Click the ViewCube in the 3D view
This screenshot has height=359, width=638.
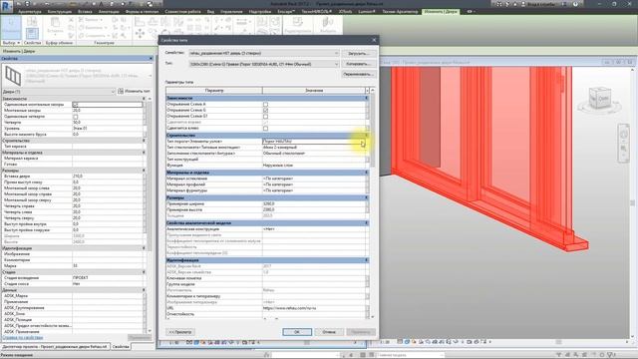[600, 99]
